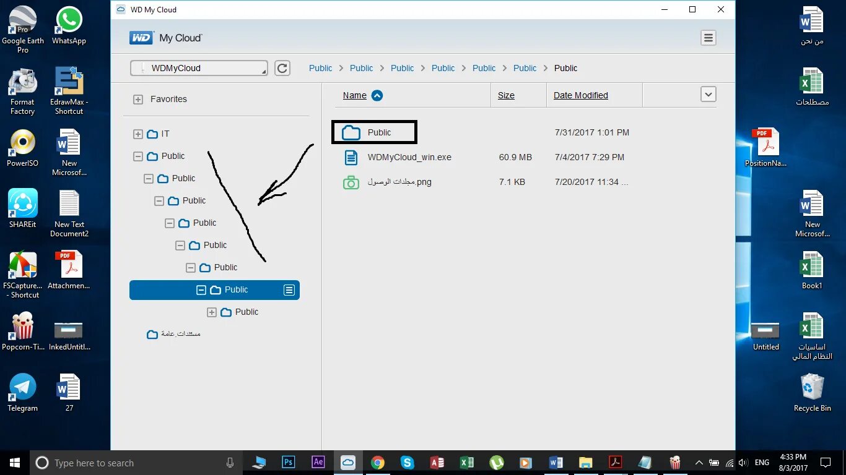Open the highlighted Public folder's options icon
This screenshot has width=846, height=475.
[x=289, y=289]
